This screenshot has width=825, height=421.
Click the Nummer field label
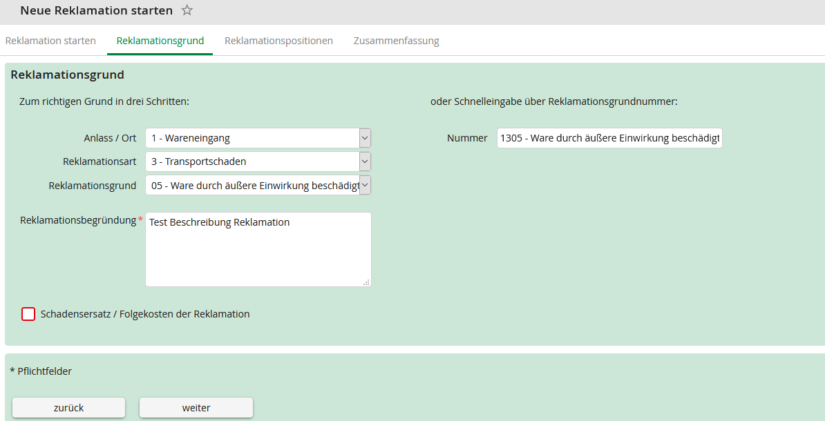click(467, 138)
